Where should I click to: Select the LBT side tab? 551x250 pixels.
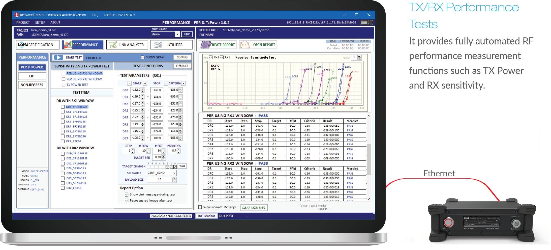tap(32, 76)
